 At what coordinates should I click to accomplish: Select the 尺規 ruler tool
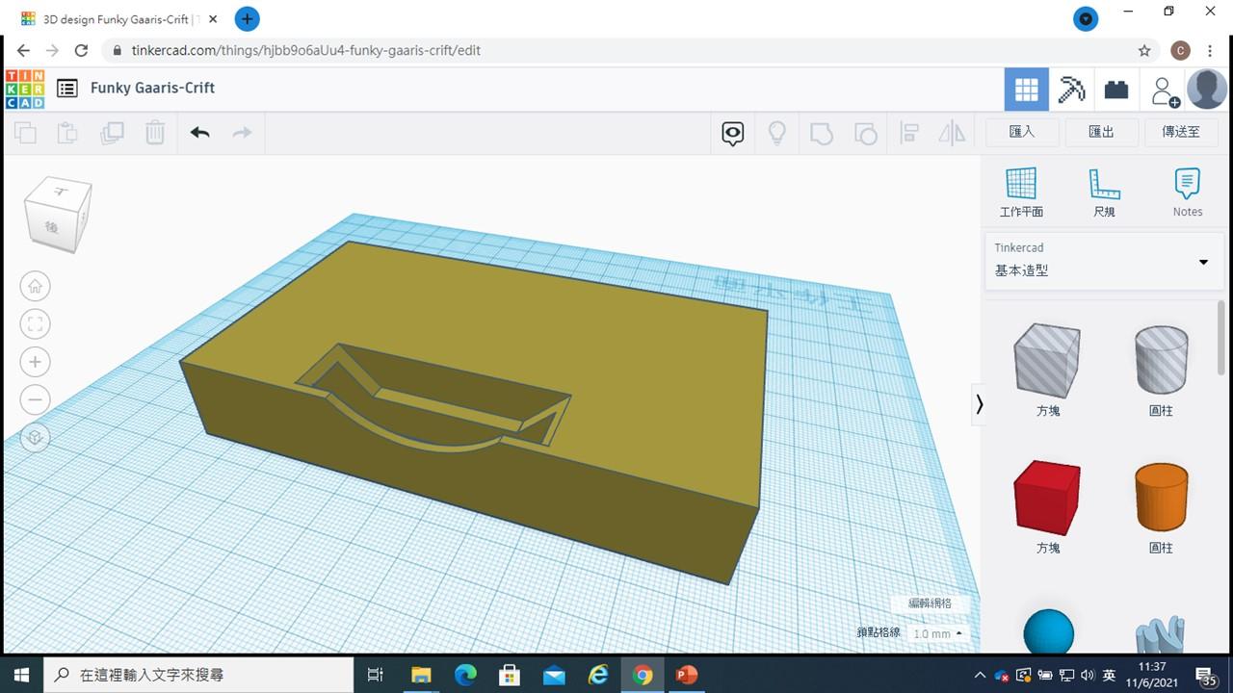coord(1104,192)
